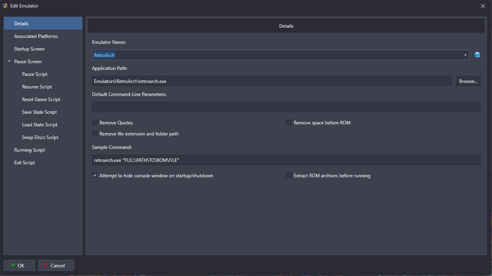Click the globe search icon beside Emulator Name
Viewport: 492px width, 276px height.
(x=477, y=55)
